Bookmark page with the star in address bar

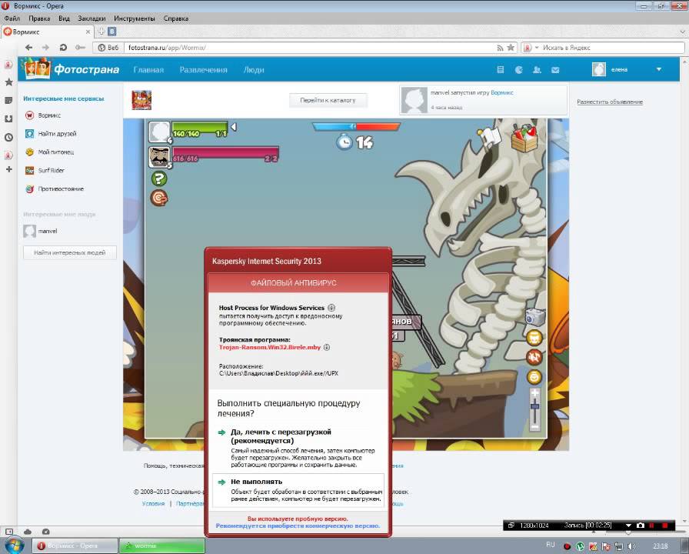[x=511, y=48]
